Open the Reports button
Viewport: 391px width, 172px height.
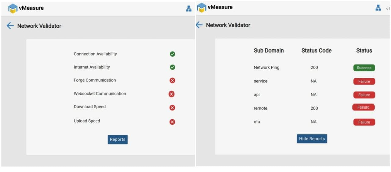tap(118, 139)
